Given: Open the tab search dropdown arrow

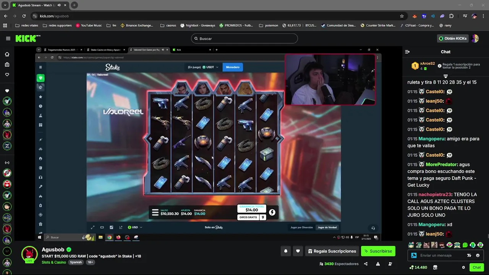Looking at the screenshot, I should coord(5,5).
